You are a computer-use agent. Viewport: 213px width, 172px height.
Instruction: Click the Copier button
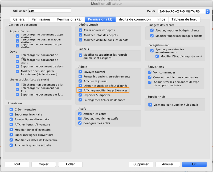[43, 164]
